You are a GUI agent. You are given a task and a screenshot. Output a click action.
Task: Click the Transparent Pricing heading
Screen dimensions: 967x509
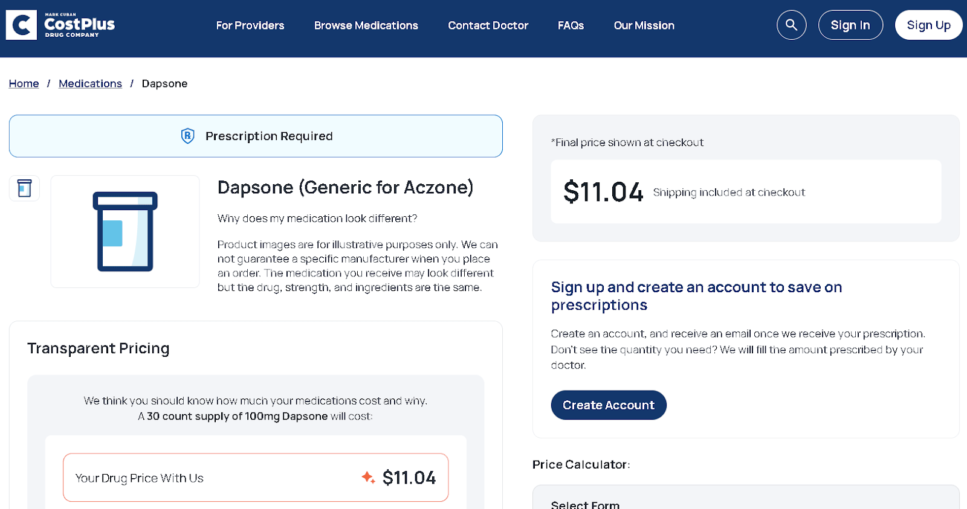pos(99,348)
